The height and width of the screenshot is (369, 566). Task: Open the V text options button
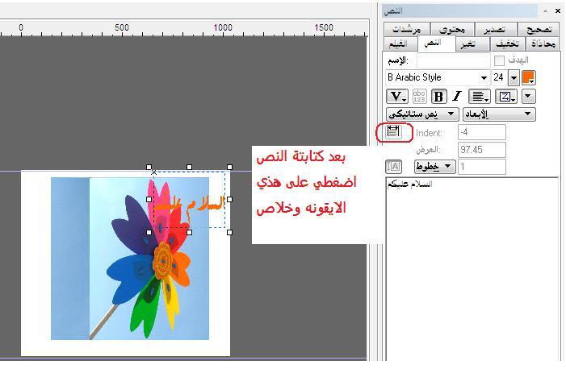tap(397, 97)
